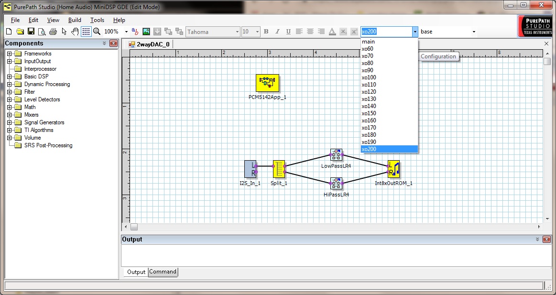The width and height of the screenshot is (556, 295).
Task: Toggle italic formatting
Action: [277, 32]
